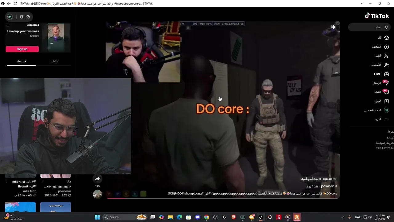Image resolution: width=394 pixels, height=222 pixels.
Task: Open the Windows Start menu
Action: 97,217
